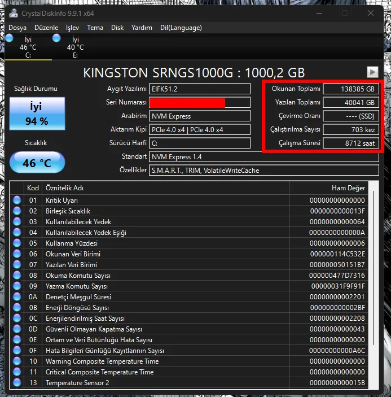Click the Kod column header
This screenshot has height=397, width=391.
(33, 188)
